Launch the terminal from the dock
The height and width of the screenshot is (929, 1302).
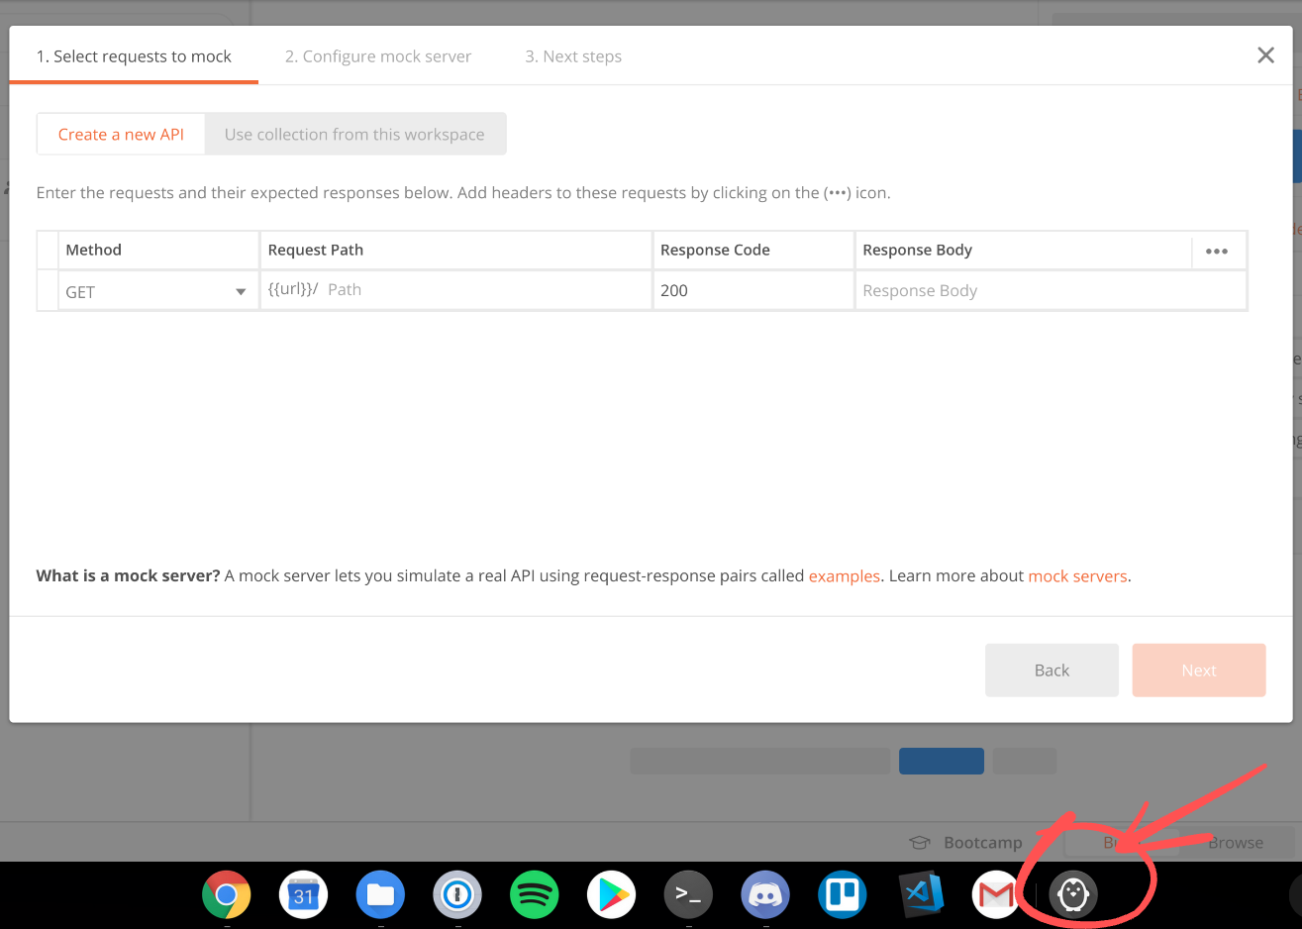tap(688, 893)
